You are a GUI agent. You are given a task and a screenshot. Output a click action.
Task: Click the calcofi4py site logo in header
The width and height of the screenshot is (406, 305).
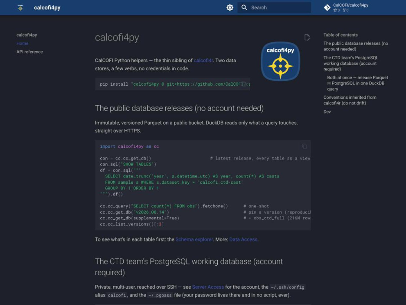[x=20, y=7]
